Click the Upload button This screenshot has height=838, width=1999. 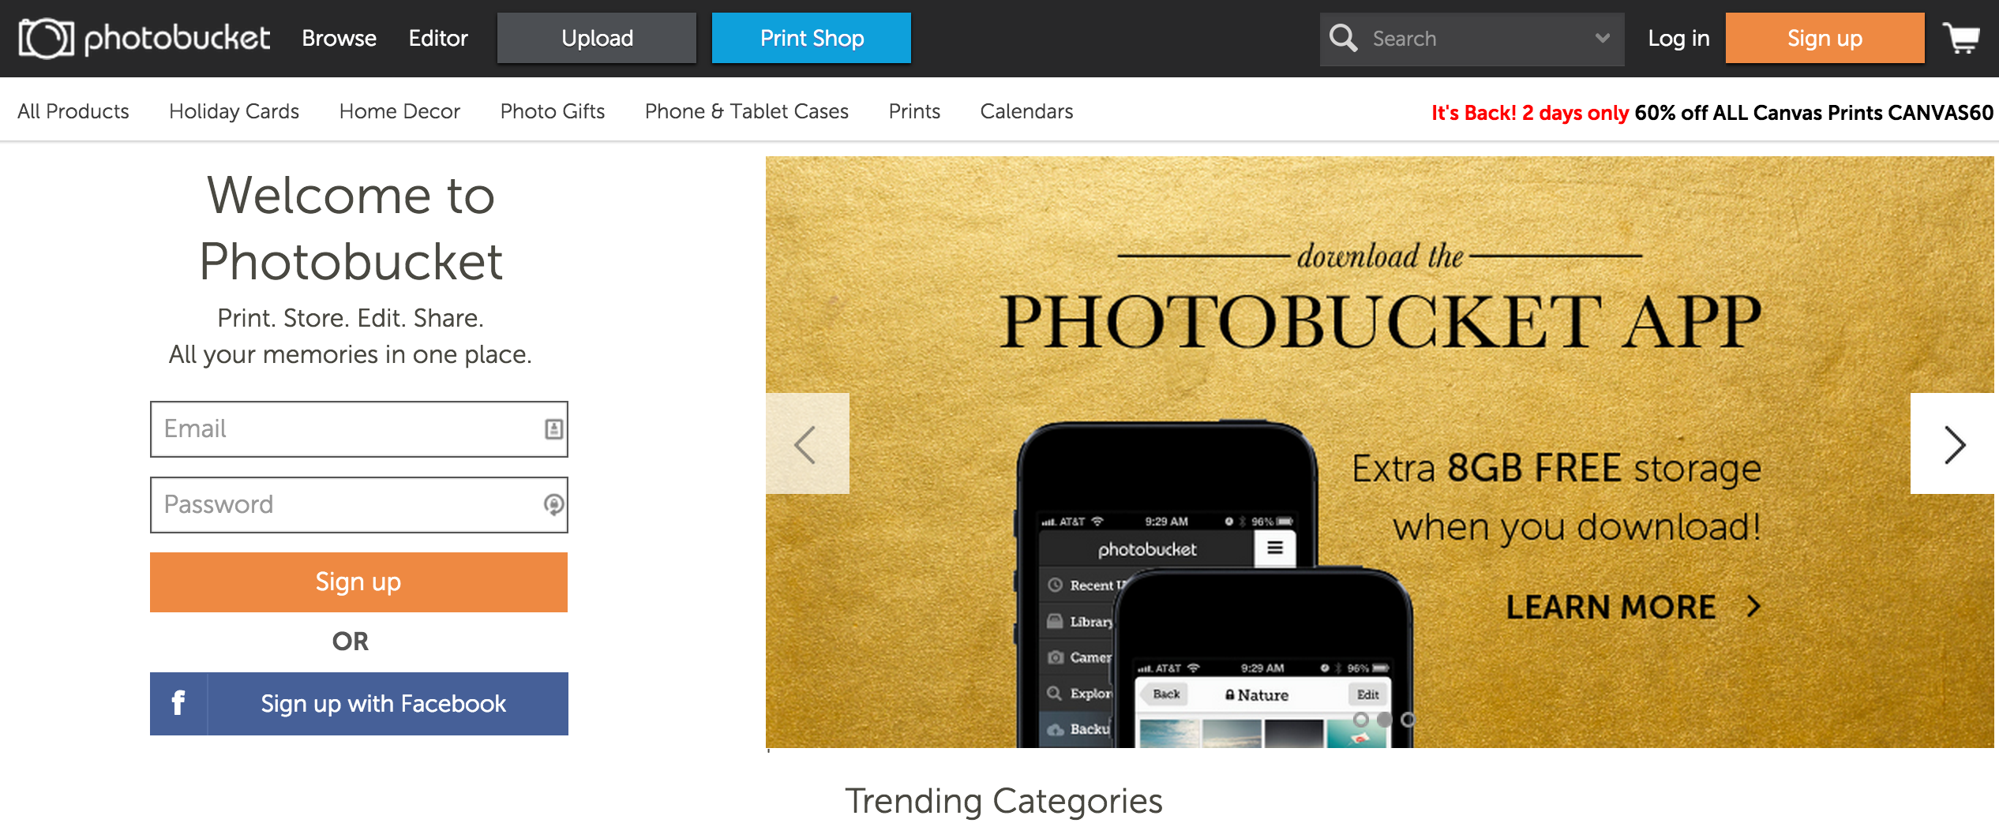(597, 38)
